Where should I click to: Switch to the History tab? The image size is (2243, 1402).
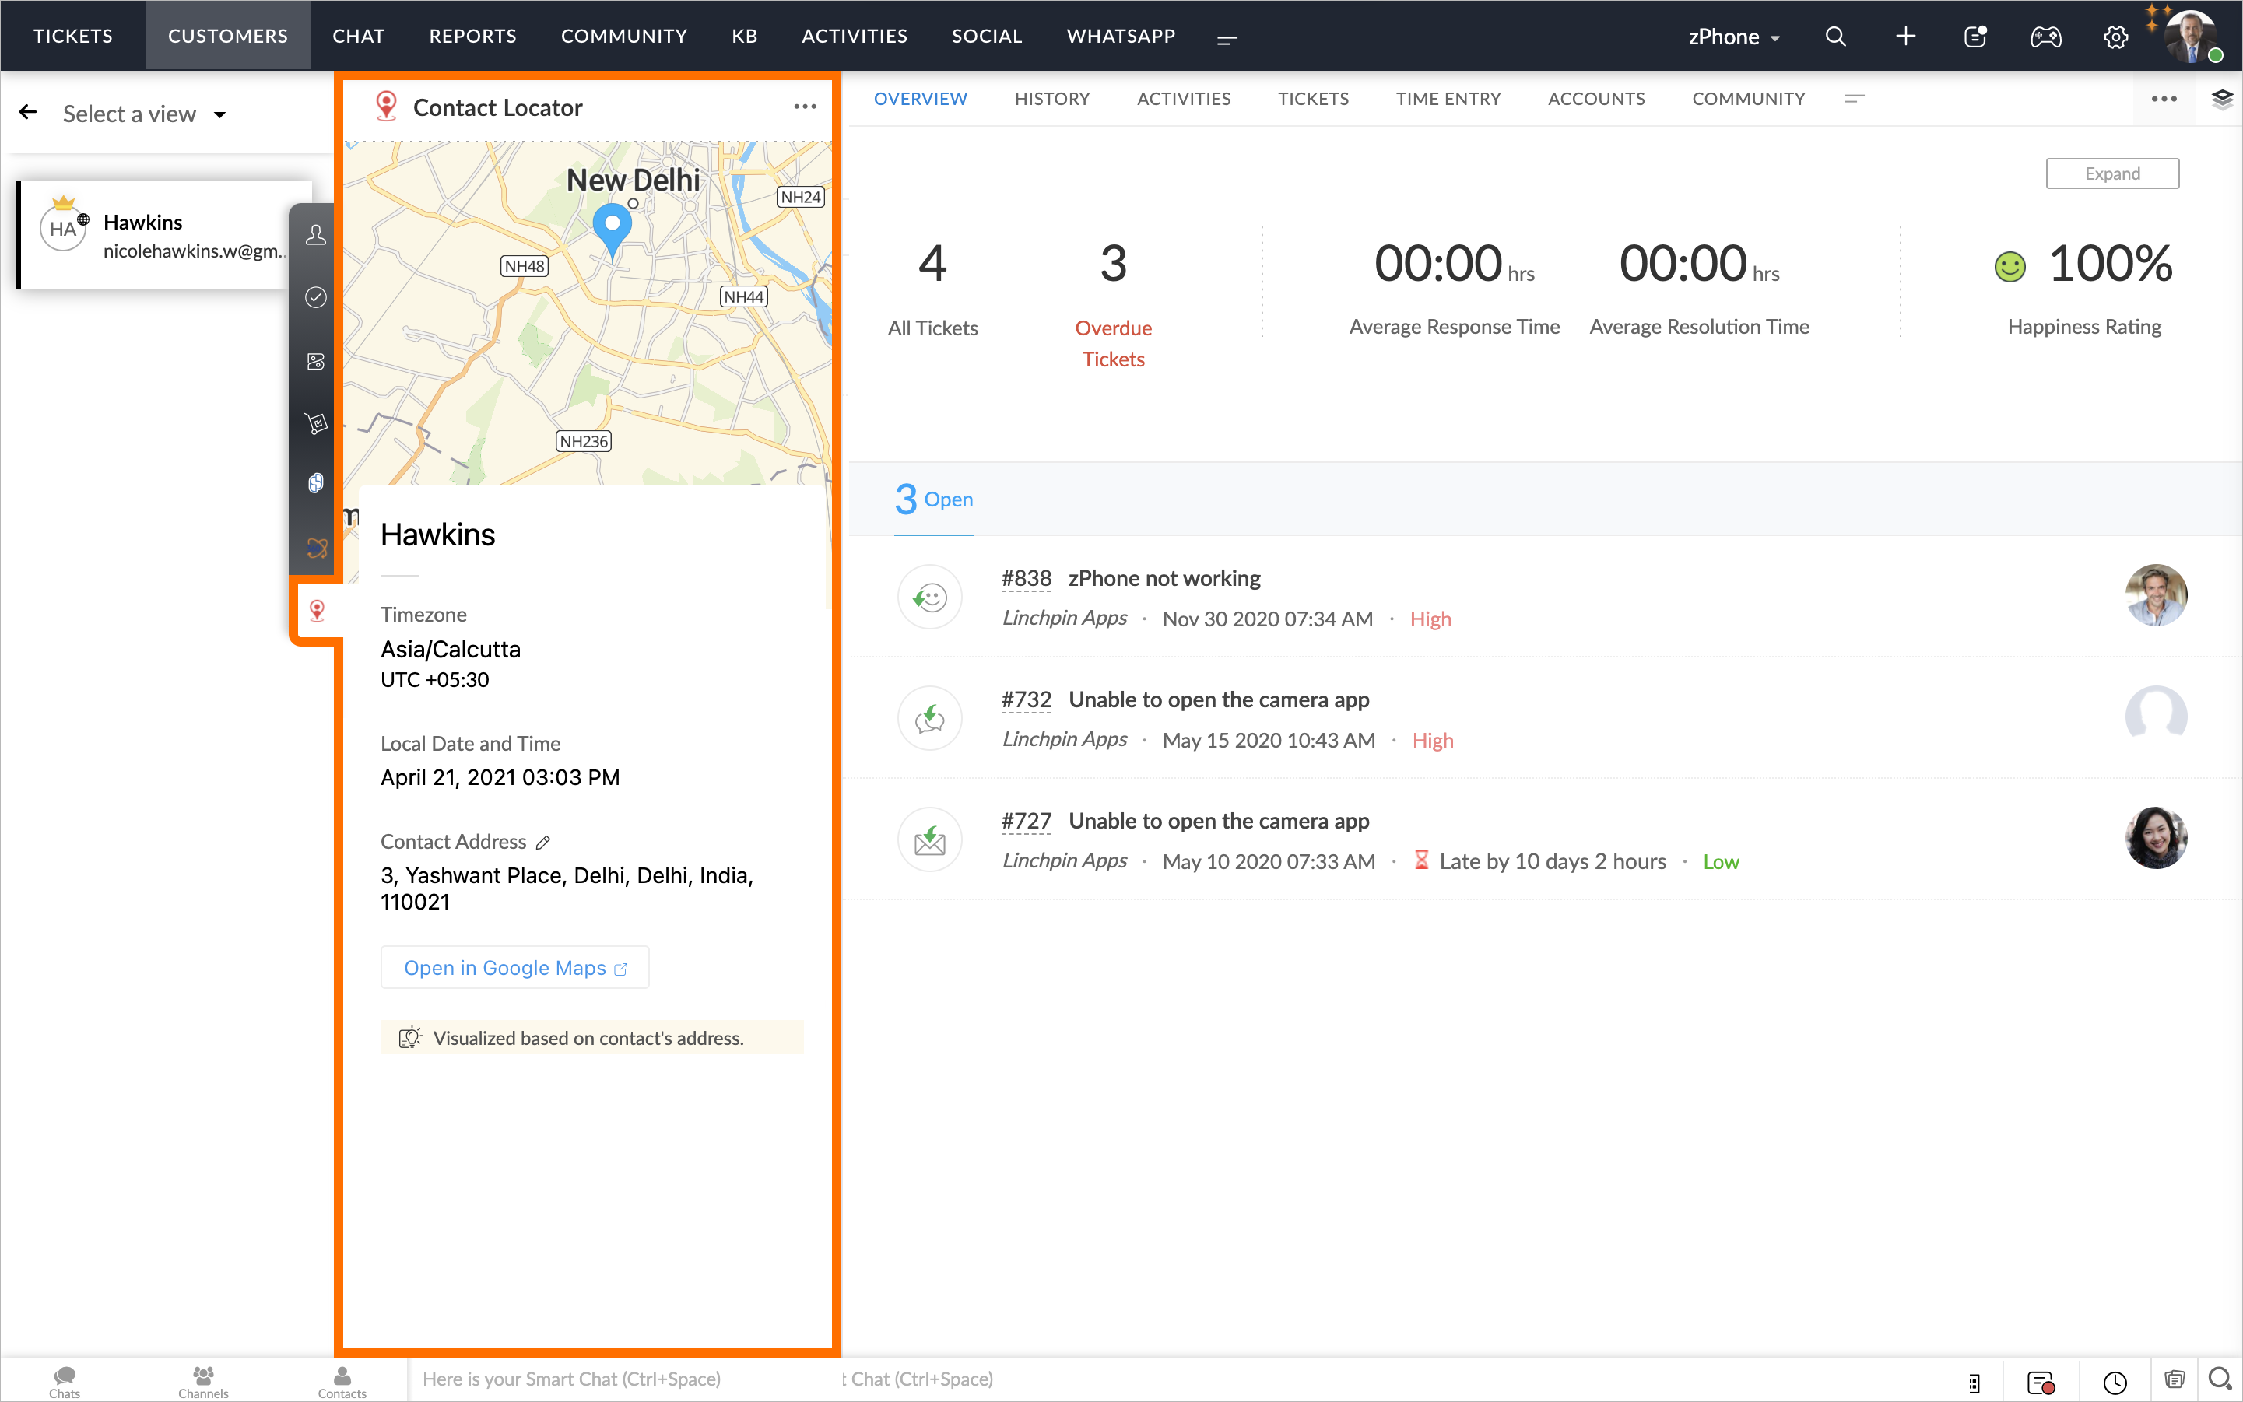tap(1051, 98)
